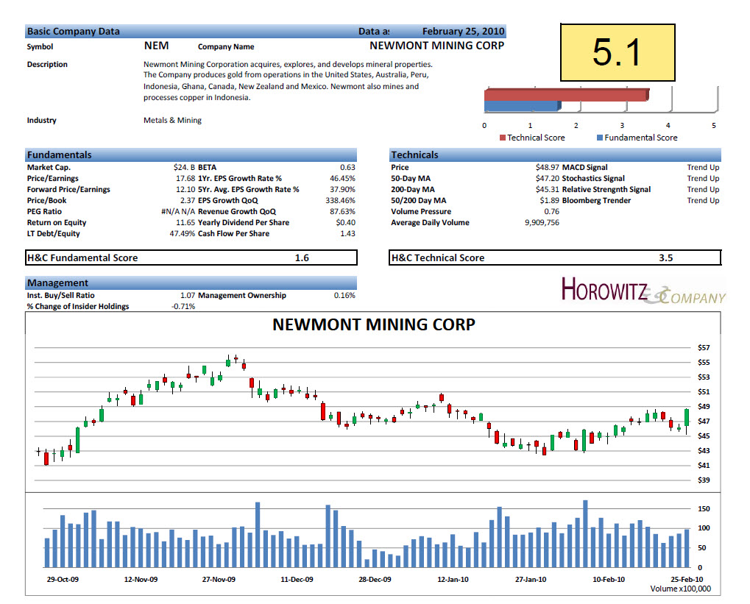Screen dimensions: 750x604
Task: Select the 1Yr. EPS Growth Rate value 46.45%
Action: pos(342,178)
